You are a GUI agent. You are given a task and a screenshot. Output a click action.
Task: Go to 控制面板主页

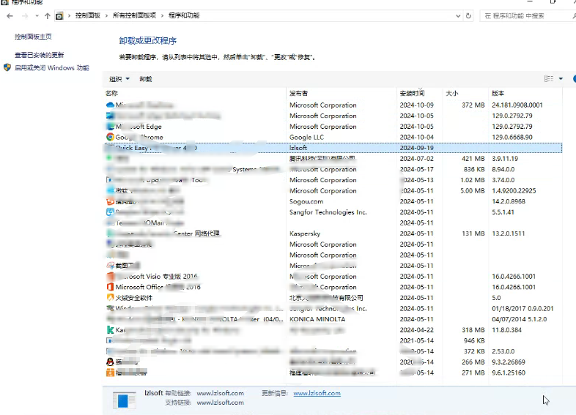coord(33,37)
